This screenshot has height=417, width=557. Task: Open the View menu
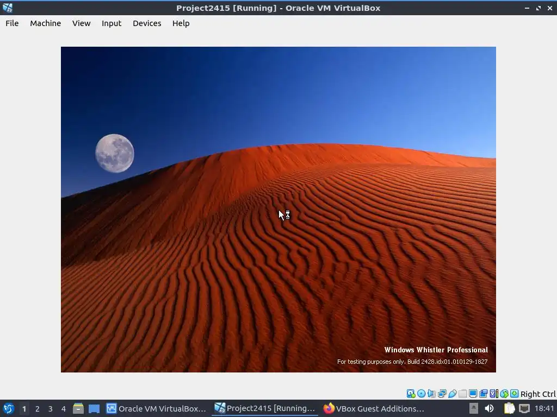pyautogui.click(x=82, y=23)
